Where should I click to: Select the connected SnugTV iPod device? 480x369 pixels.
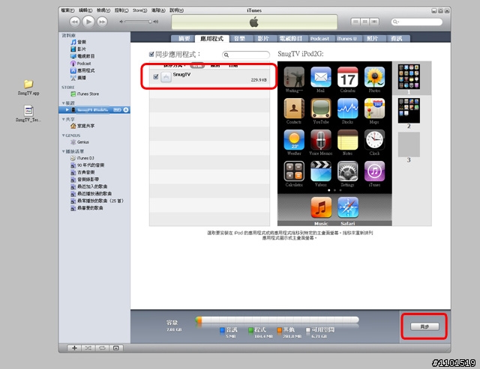tap(94, 110)
